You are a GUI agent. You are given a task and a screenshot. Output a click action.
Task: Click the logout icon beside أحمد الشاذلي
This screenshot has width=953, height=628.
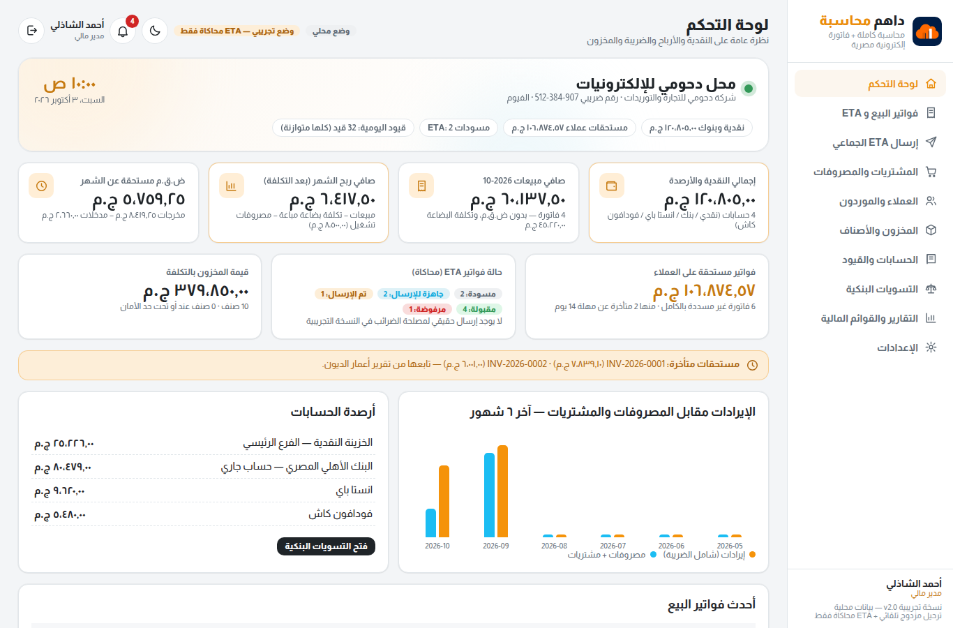[x=31, y=31]
